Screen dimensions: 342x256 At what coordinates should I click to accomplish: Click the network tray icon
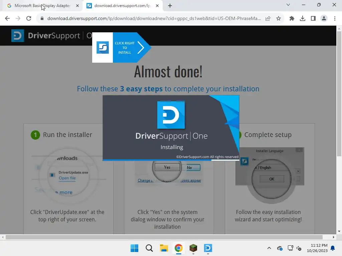(x=290, y=248)
